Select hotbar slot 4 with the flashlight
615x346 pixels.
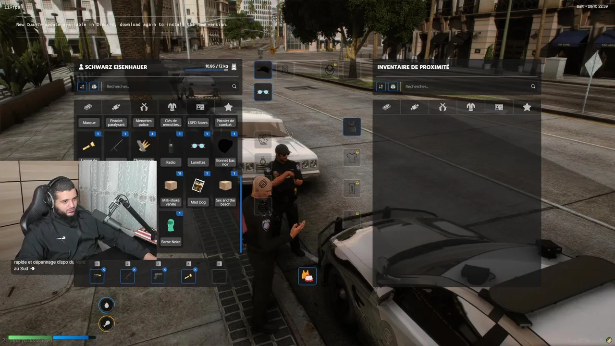[x=188, y=276]
